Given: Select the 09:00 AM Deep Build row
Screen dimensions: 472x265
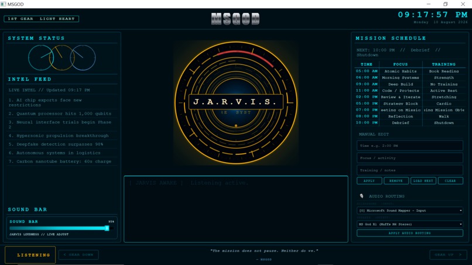Looking at the screenshot, I should 410,84.
